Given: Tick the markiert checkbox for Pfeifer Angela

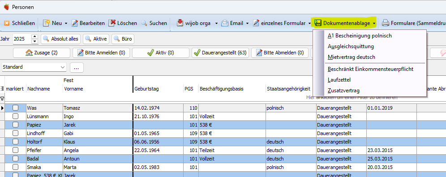Looking at the screenshot, I should coord(15,150).
